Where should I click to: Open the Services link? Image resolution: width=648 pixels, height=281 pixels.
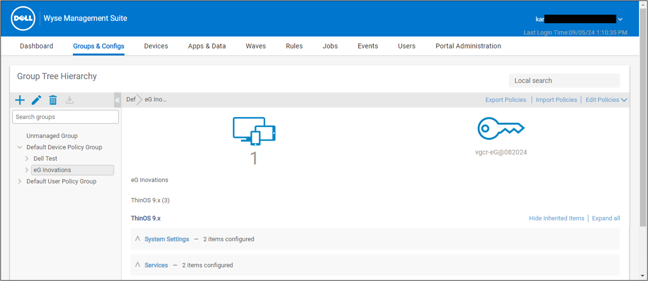click(x=156, y=265)
